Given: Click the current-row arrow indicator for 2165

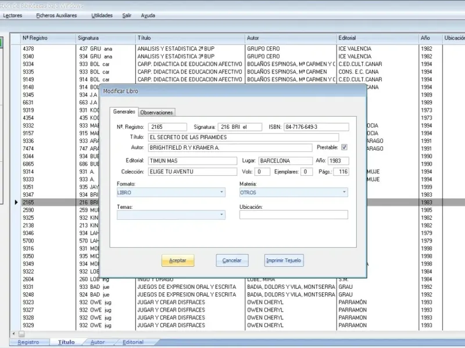Looking at the screenshot, I should (x=16, y=202).
